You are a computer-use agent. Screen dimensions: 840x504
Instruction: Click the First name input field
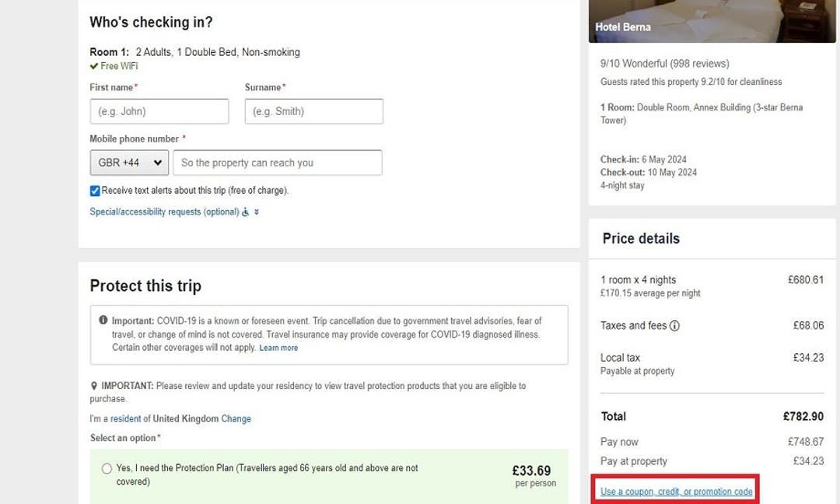(x=159, y=111)
